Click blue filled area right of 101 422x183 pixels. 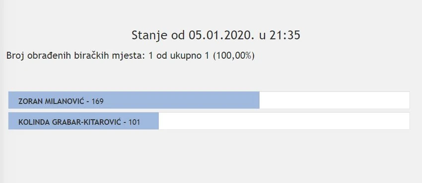(x=149, y=121)
